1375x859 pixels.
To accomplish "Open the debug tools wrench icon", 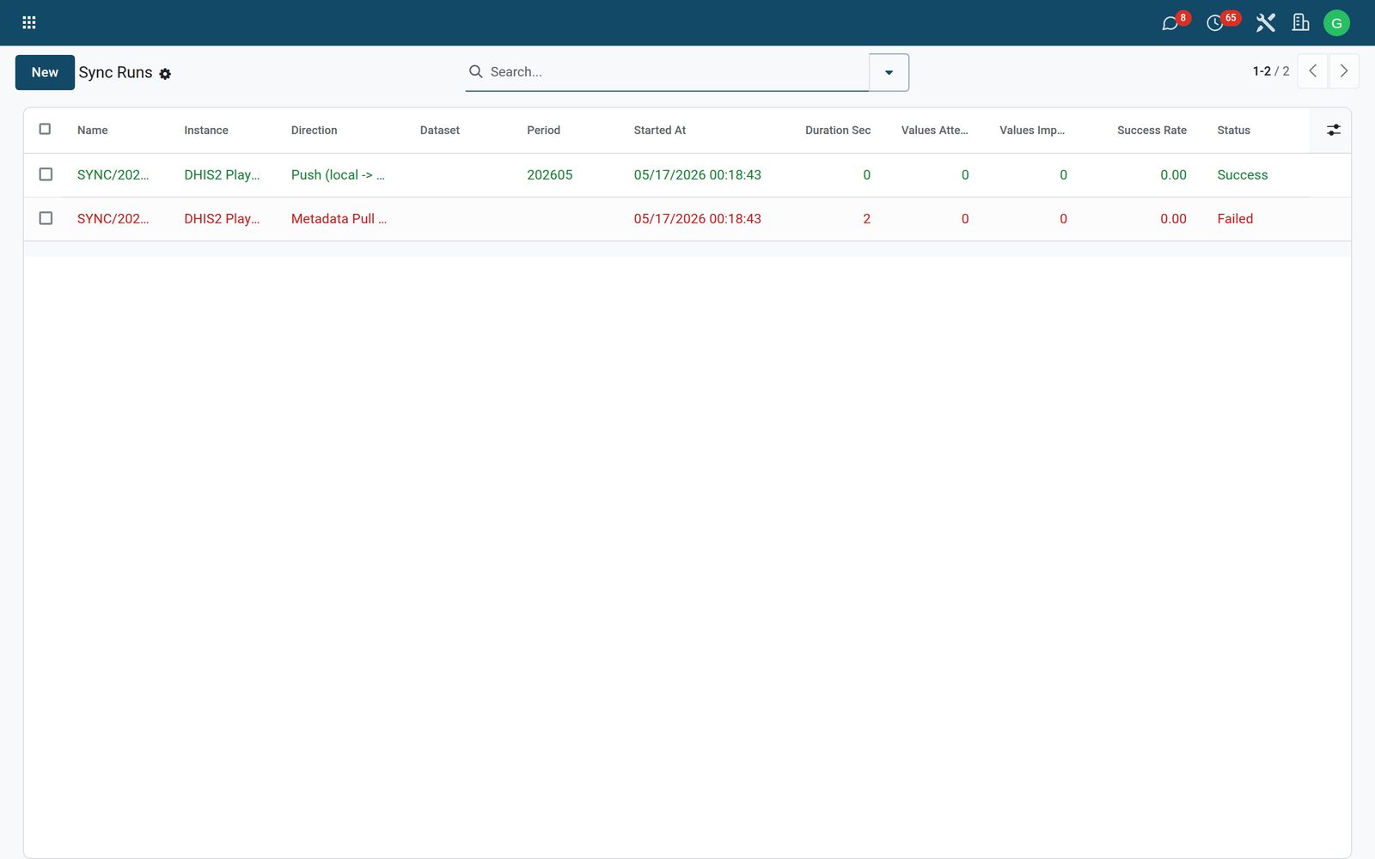I will pyautogui.click(x=1265, y=23).
